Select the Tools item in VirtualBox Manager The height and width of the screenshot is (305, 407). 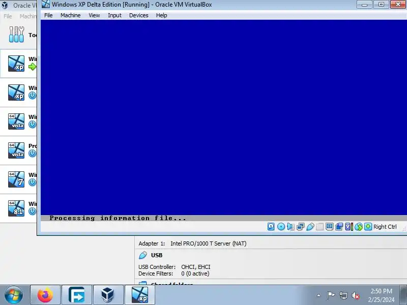18,35
